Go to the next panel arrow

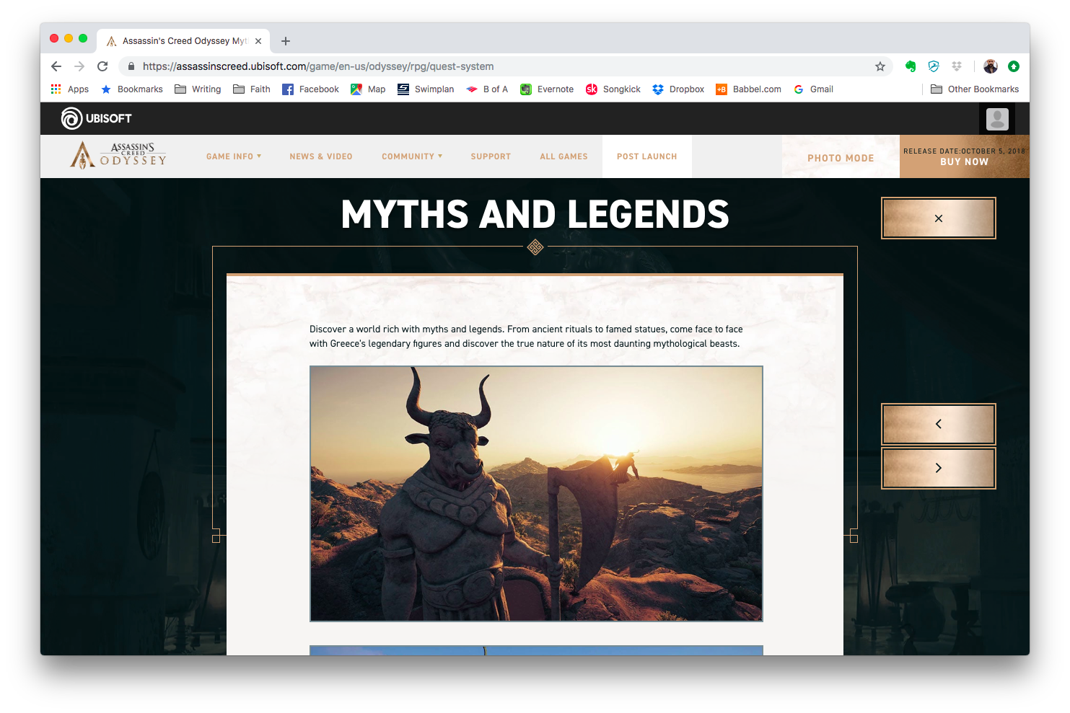pyautogui.click(x=939, y=468)
